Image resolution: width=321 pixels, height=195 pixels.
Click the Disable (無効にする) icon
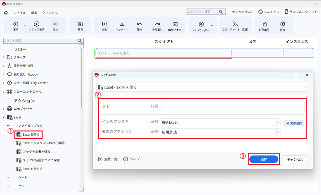tap(175, 24)
